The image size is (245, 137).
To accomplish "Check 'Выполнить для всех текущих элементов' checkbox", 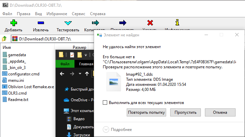I will coord(105,103).
